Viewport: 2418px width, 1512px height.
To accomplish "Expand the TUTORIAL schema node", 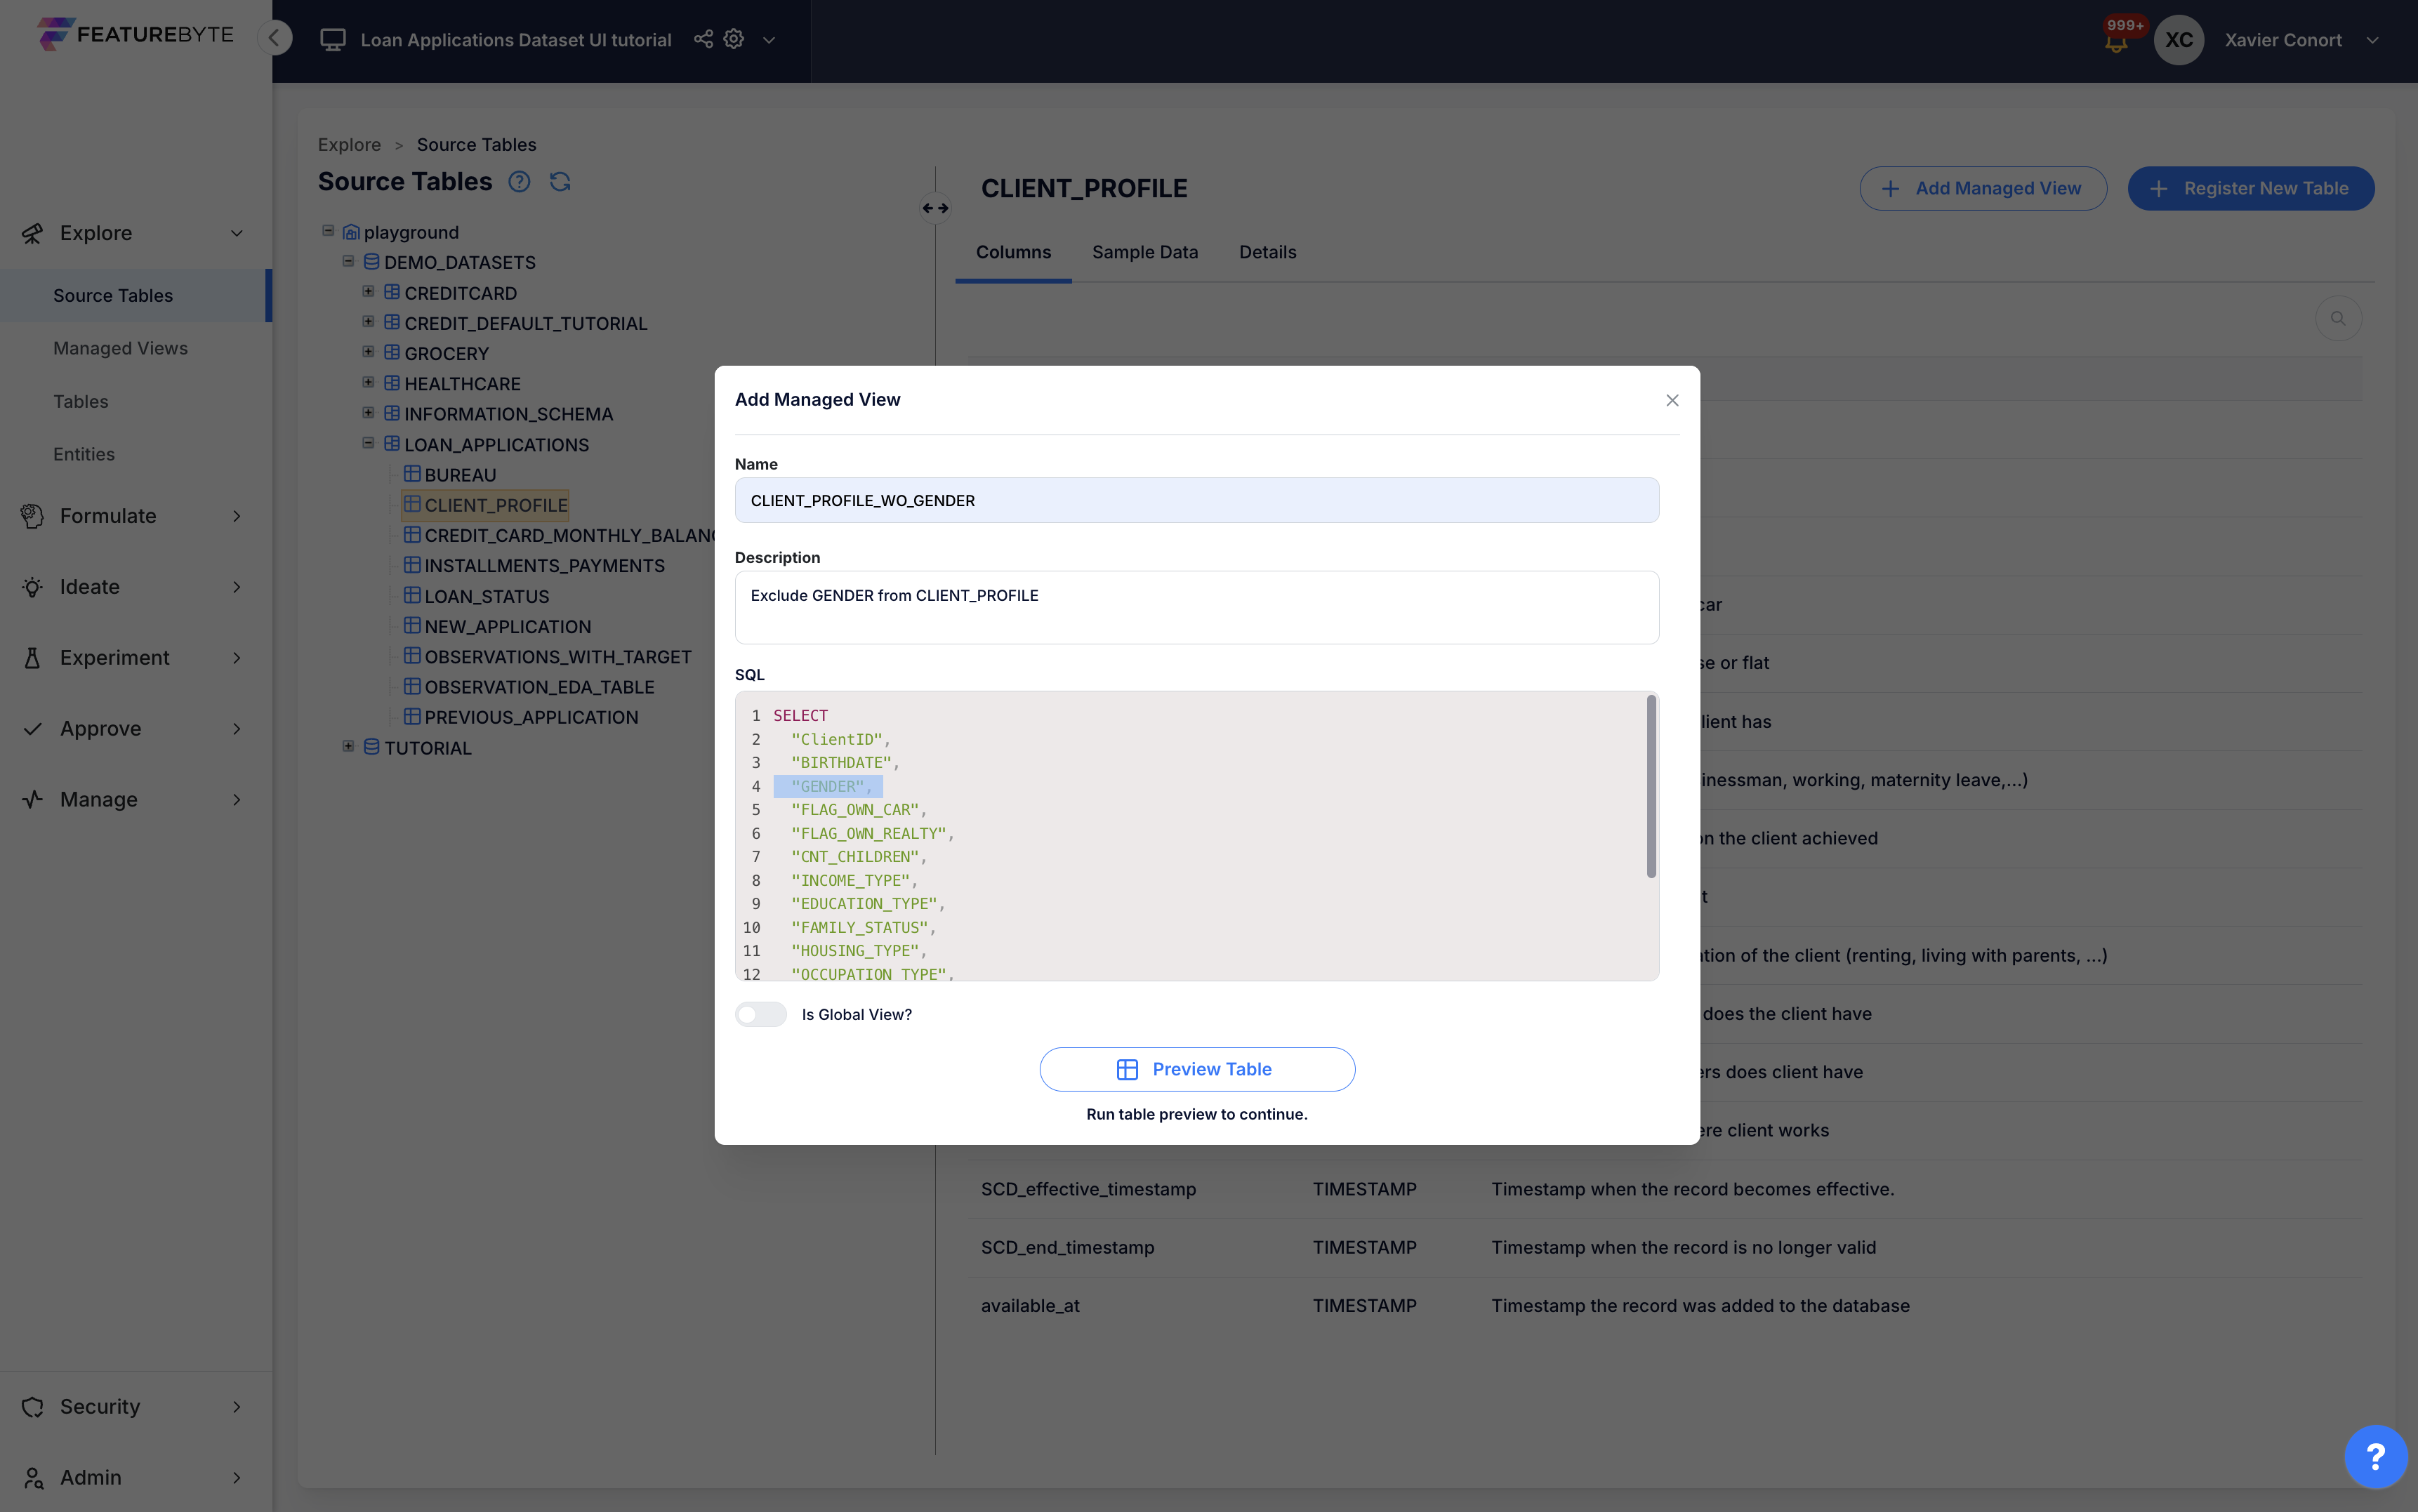I will (x=348, y=746).
